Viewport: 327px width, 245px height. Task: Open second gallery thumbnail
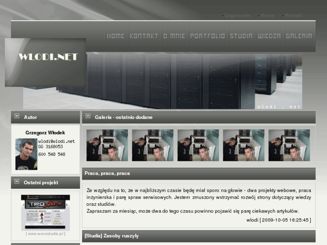152,145
